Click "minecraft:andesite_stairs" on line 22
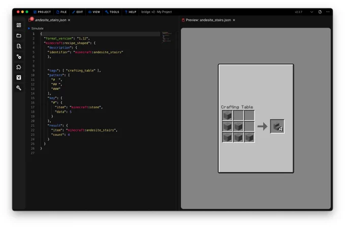 click(91, 130)
